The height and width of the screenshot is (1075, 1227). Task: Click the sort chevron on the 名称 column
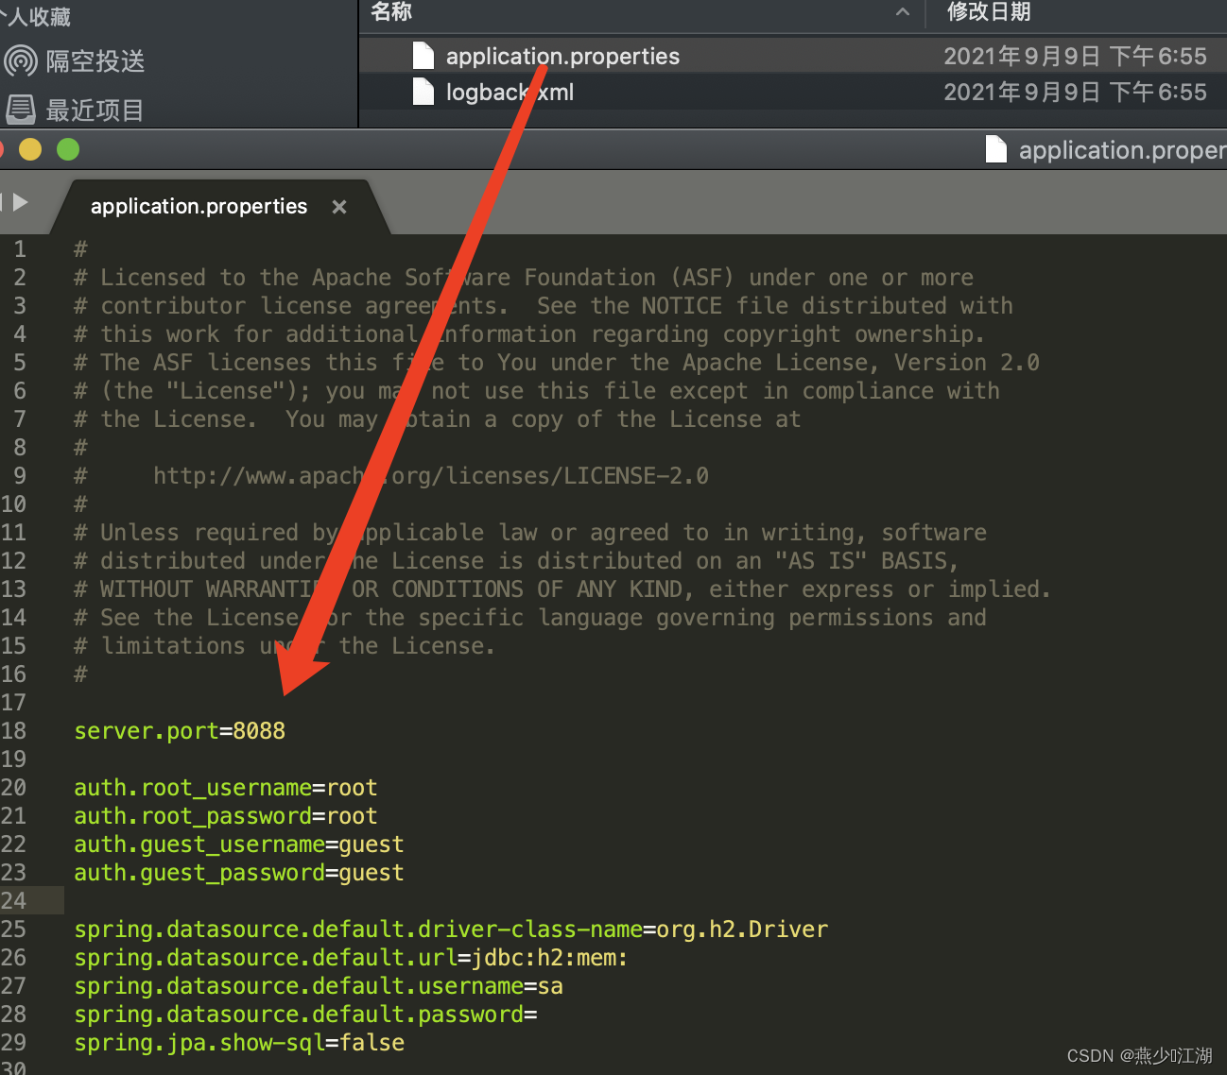[903, 12]
